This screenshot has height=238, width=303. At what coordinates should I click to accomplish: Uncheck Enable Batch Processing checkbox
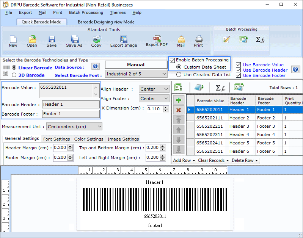pos(172,61)
